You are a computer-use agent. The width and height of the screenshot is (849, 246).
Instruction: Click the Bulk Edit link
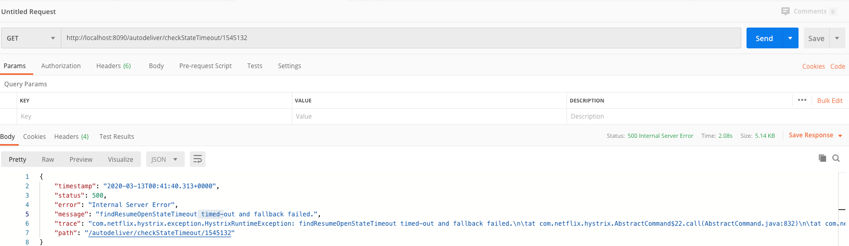(x=830, y=101)
